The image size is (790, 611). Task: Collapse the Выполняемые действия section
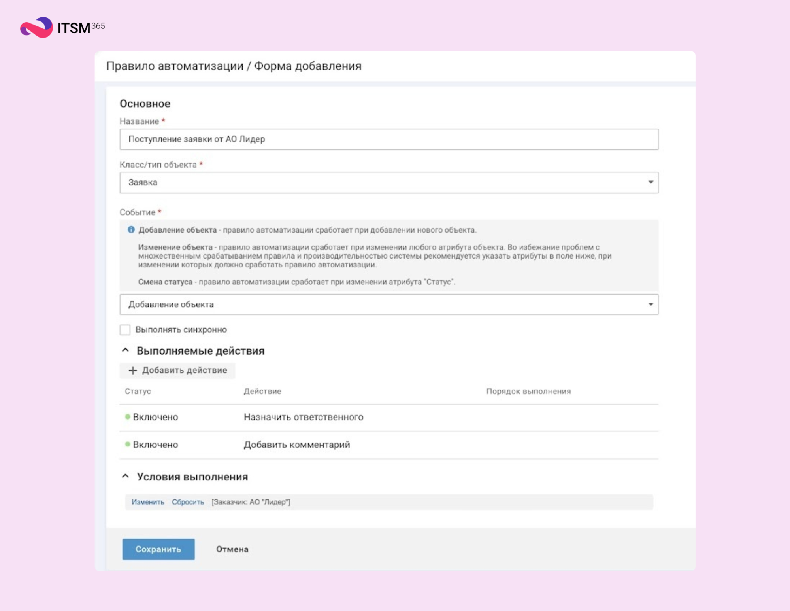tap(126, 350)
